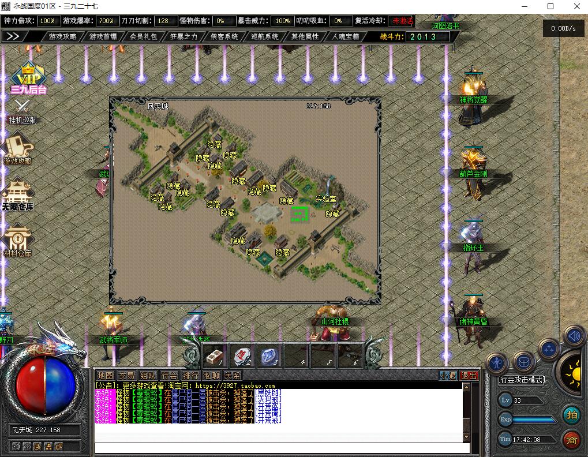Select empty quick slot 6
588x457 pixels.
[350, 357]
